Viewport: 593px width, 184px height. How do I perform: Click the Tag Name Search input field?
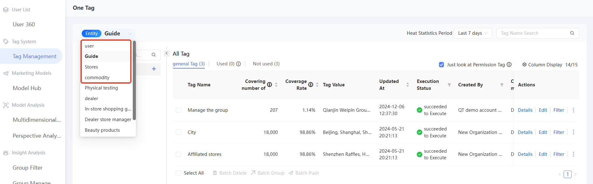tap(532, 33)
